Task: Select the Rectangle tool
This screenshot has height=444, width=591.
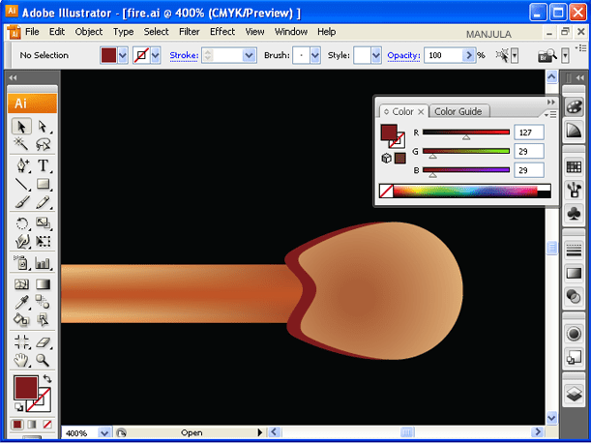Action: pyautogui.click(x=43, y=184)
